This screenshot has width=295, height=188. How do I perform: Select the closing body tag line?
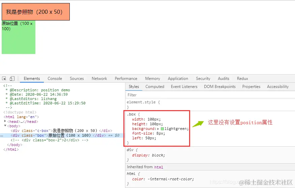click(x=14, y=145)
